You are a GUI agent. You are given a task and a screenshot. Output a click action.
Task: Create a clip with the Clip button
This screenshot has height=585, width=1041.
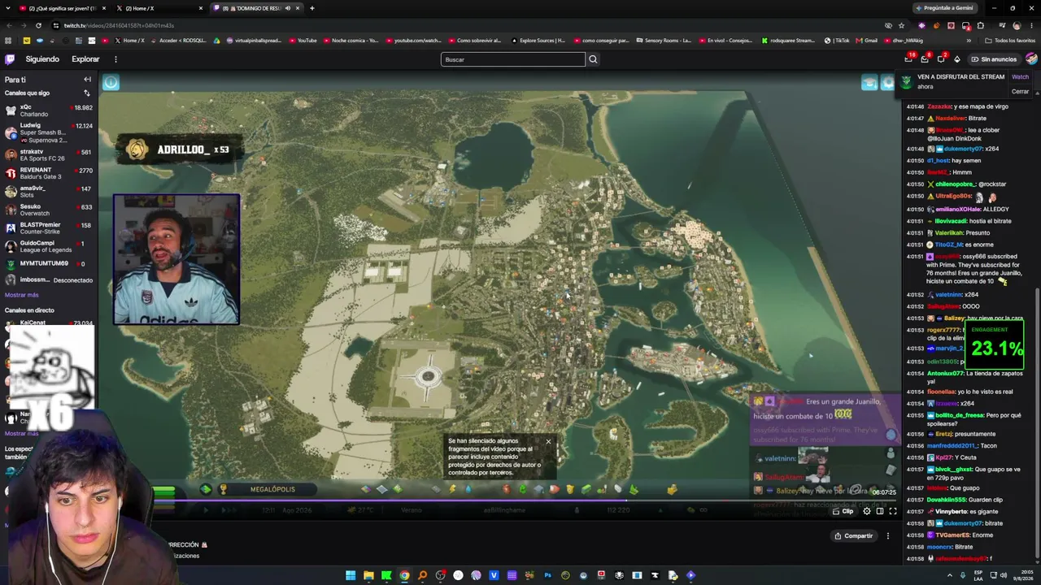tap(843, 511)
